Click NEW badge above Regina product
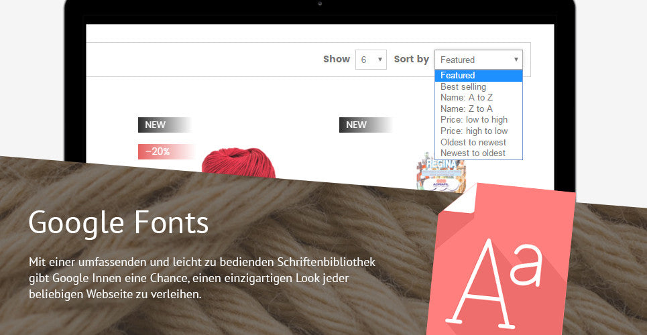Screen dimensions: 647x335 (x=365, y=125)
